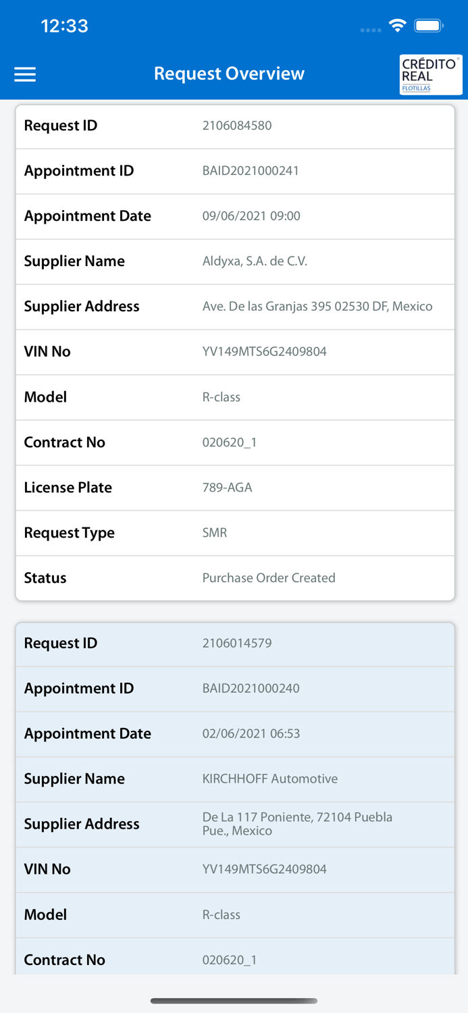468x1013 pixels.
Task: Tap the De La 117 Poniente address
Action: click(297, 824)
